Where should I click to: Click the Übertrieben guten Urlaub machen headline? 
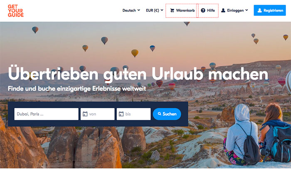click(x=138, y=74)
